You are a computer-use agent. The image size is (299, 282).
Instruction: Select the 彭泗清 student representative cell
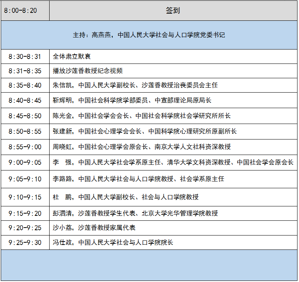(135, 214)
